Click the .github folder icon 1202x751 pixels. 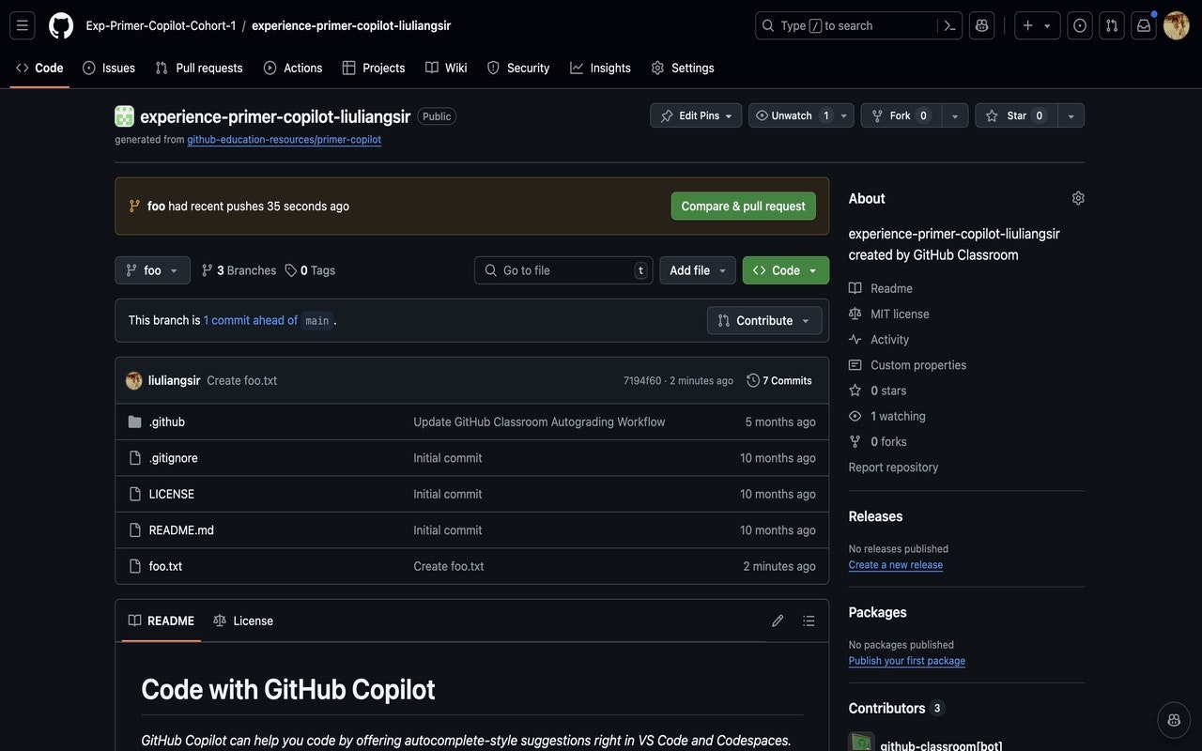click(x=134, y=421)
